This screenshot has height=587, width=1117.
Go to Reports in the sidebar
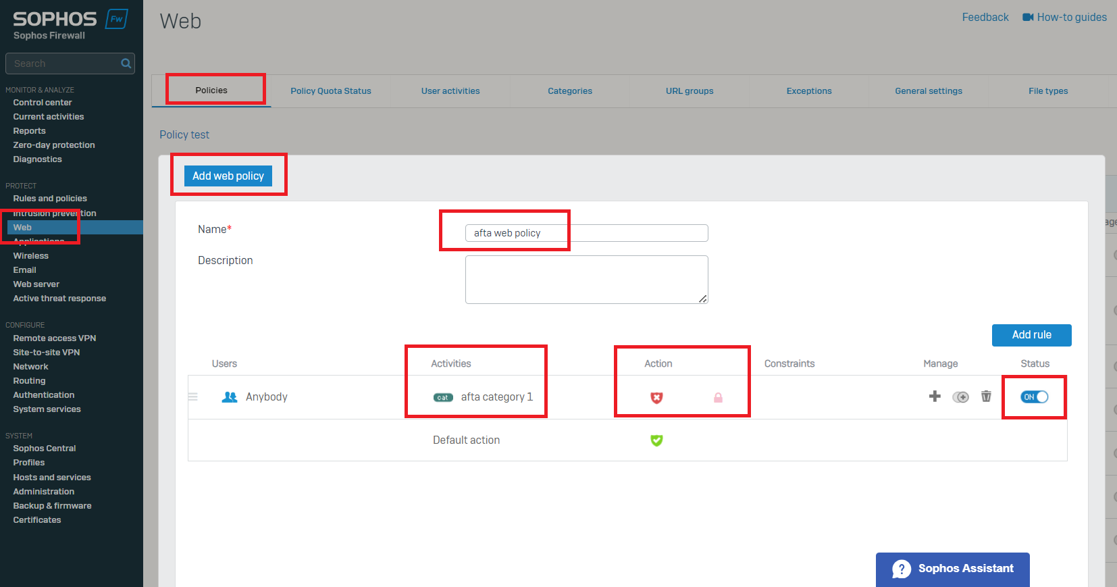click(x=30, y=131)
